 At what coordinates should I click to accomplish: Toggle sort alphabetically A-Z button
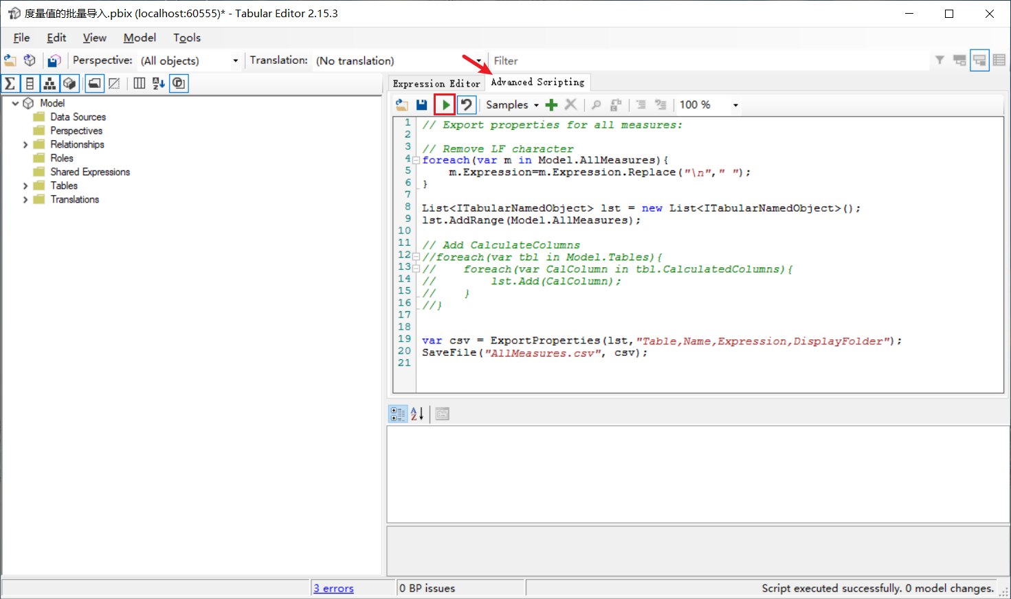coord(159,84)
